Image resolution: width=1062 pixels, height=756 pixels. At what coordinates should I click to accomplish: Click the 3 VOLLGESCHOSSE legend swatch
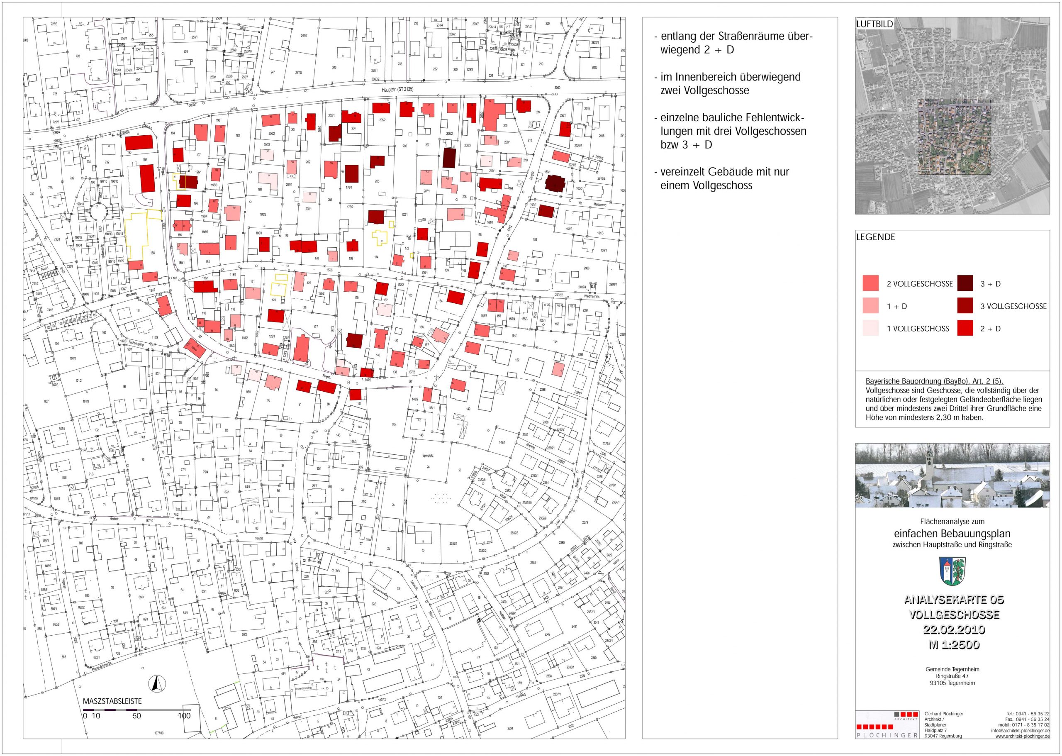[965, 305]
